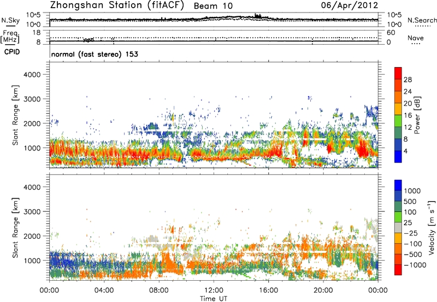Select the 'Nave' legend label

416,38
